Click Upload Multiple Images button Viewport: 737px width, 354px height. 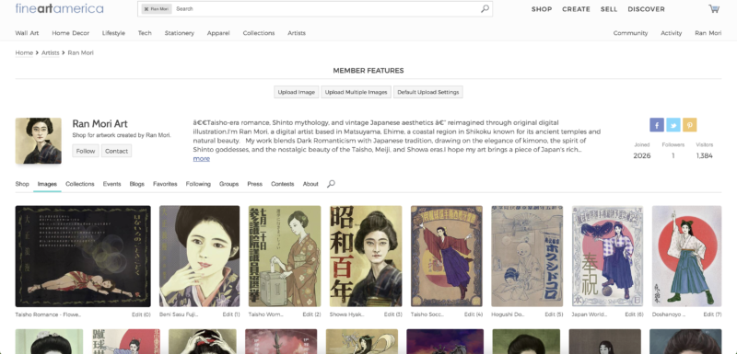point(356,92)
